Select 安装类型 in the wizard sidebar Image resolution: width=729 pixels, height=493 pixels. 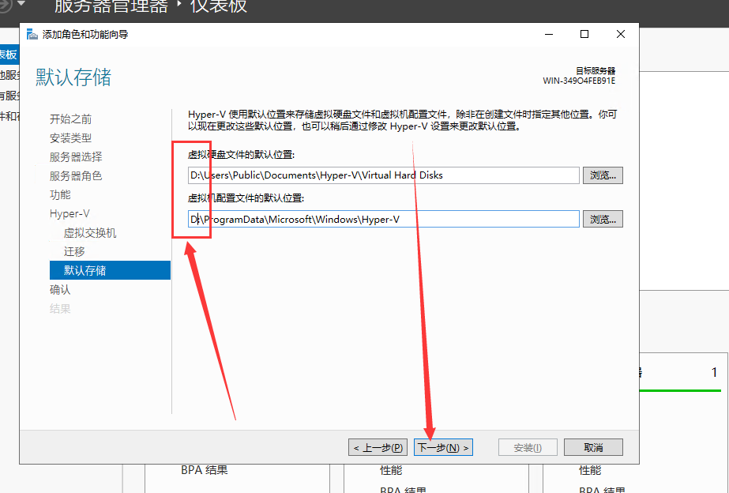70,138
